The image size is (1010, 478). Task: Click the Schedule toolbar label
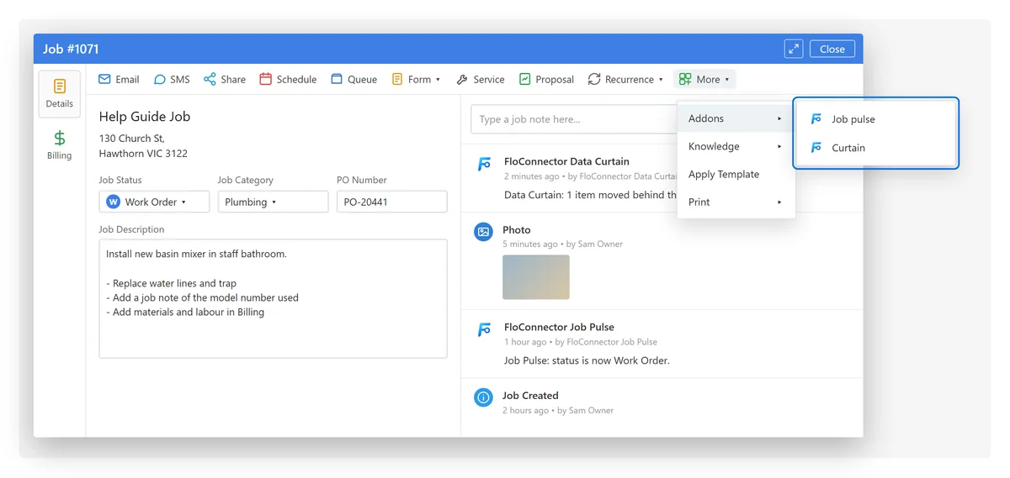click(x=296, y=80)
